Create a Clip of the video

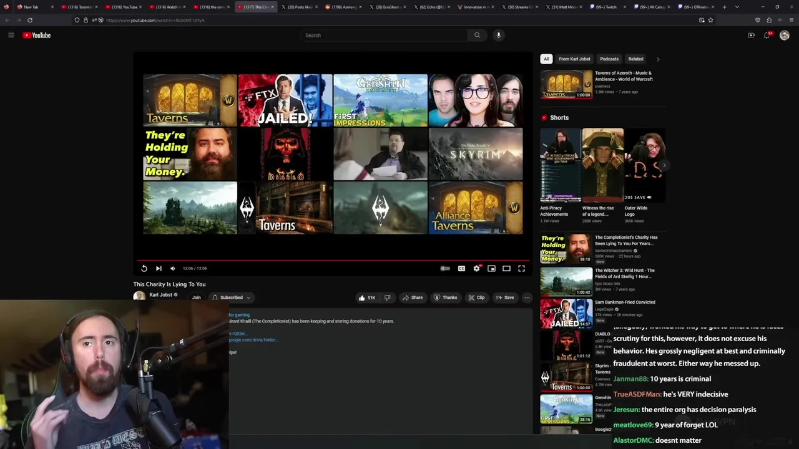point(476,297)
